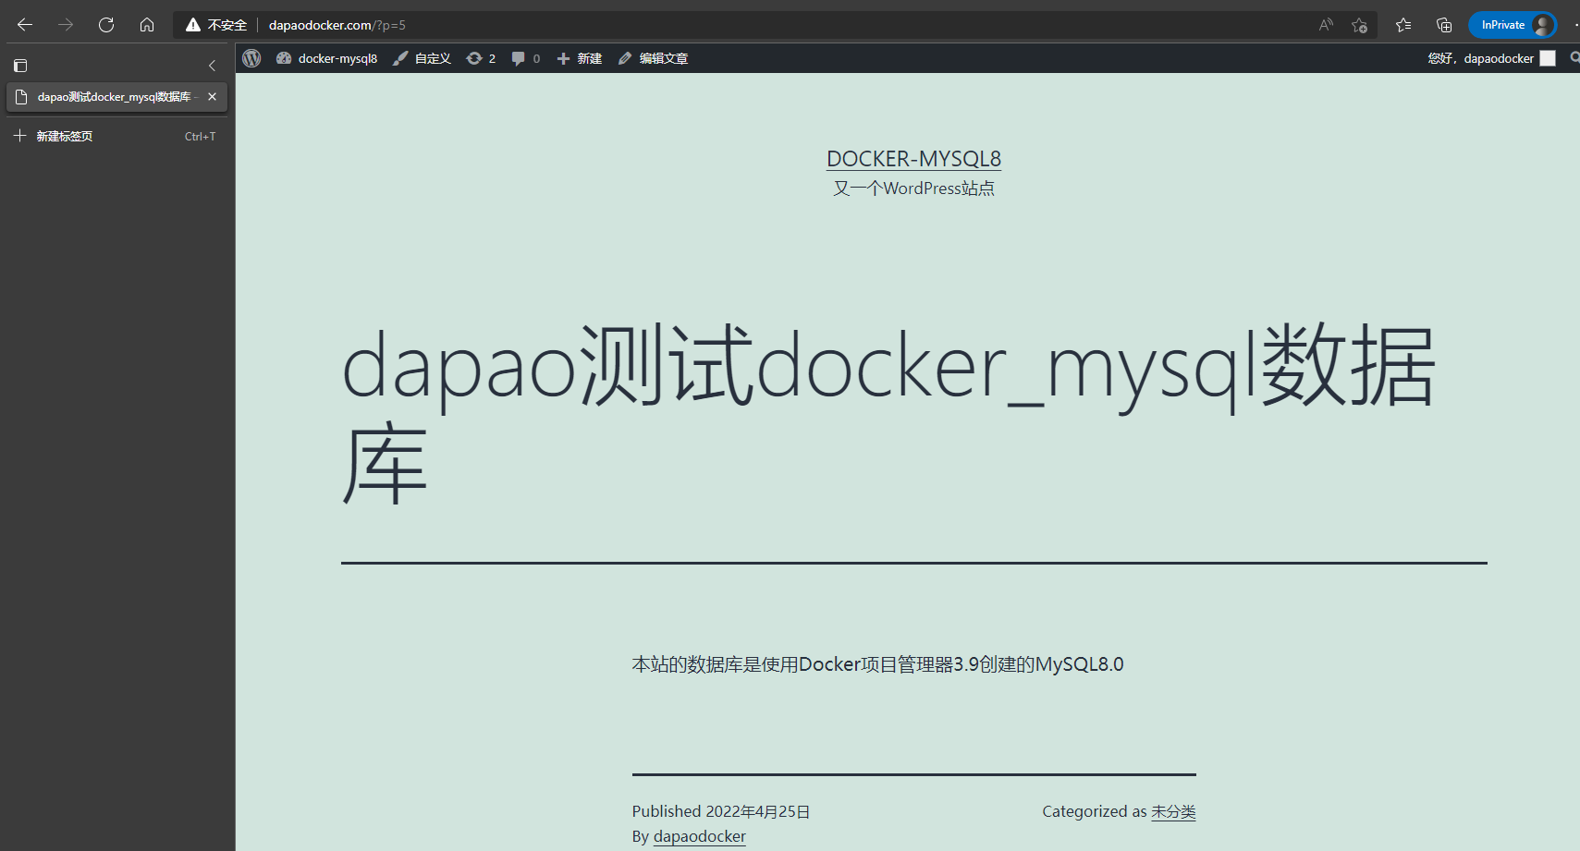This screenshot has width=1580, height=851.
Task: Open the WordPress logo menu
Action: [251, 58]
